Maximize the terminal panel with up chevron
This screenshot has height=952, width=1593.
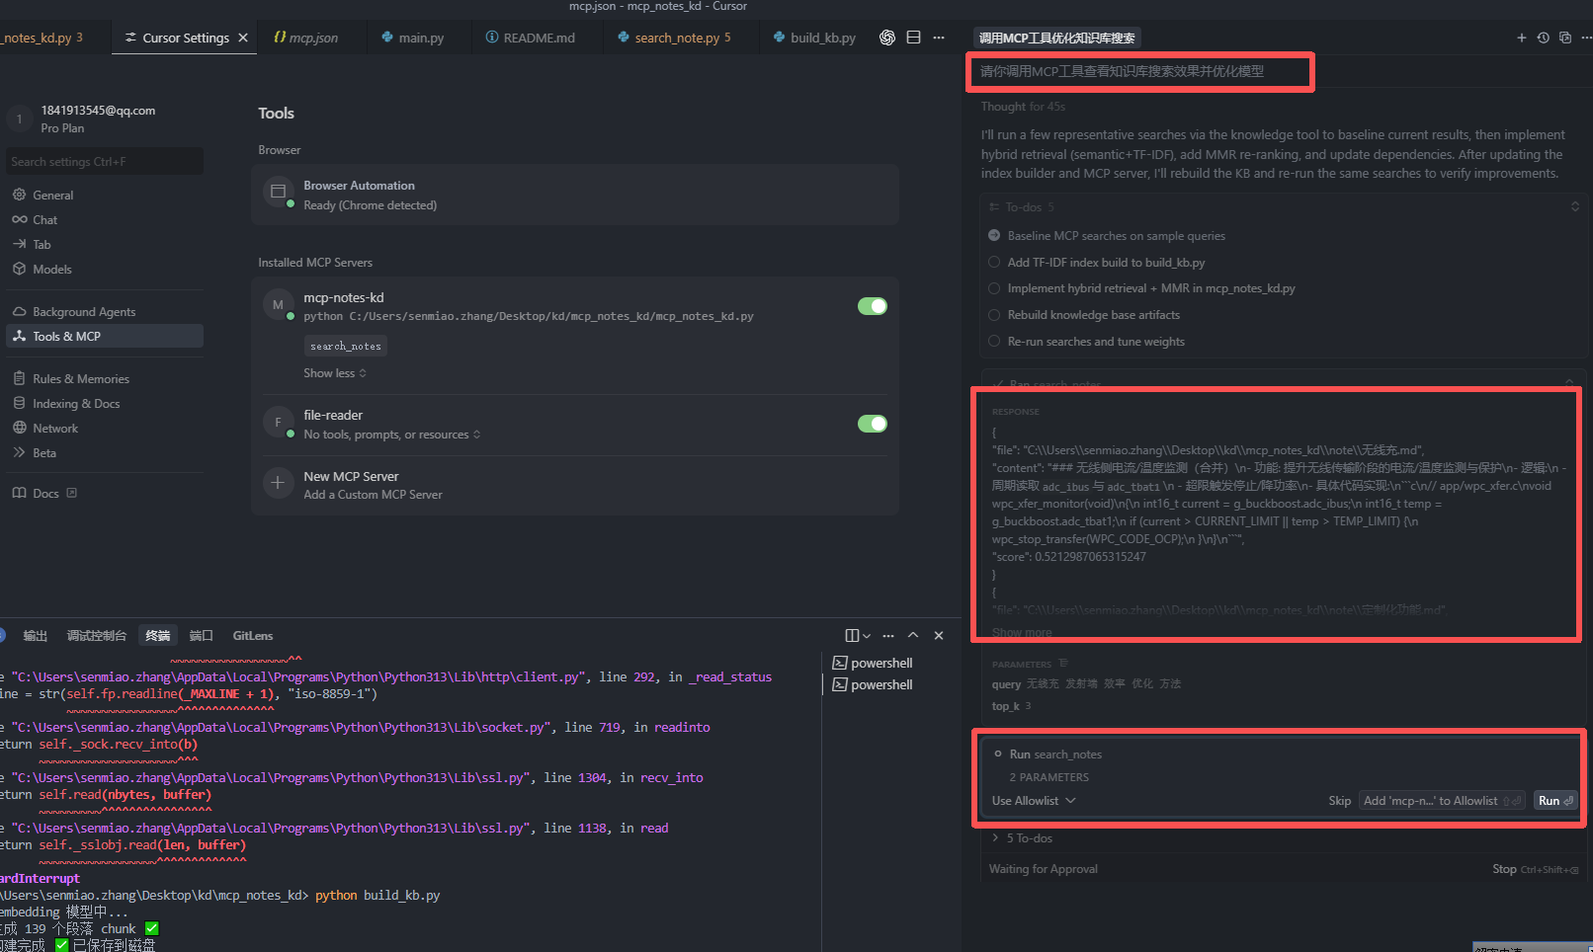(913, 635)
